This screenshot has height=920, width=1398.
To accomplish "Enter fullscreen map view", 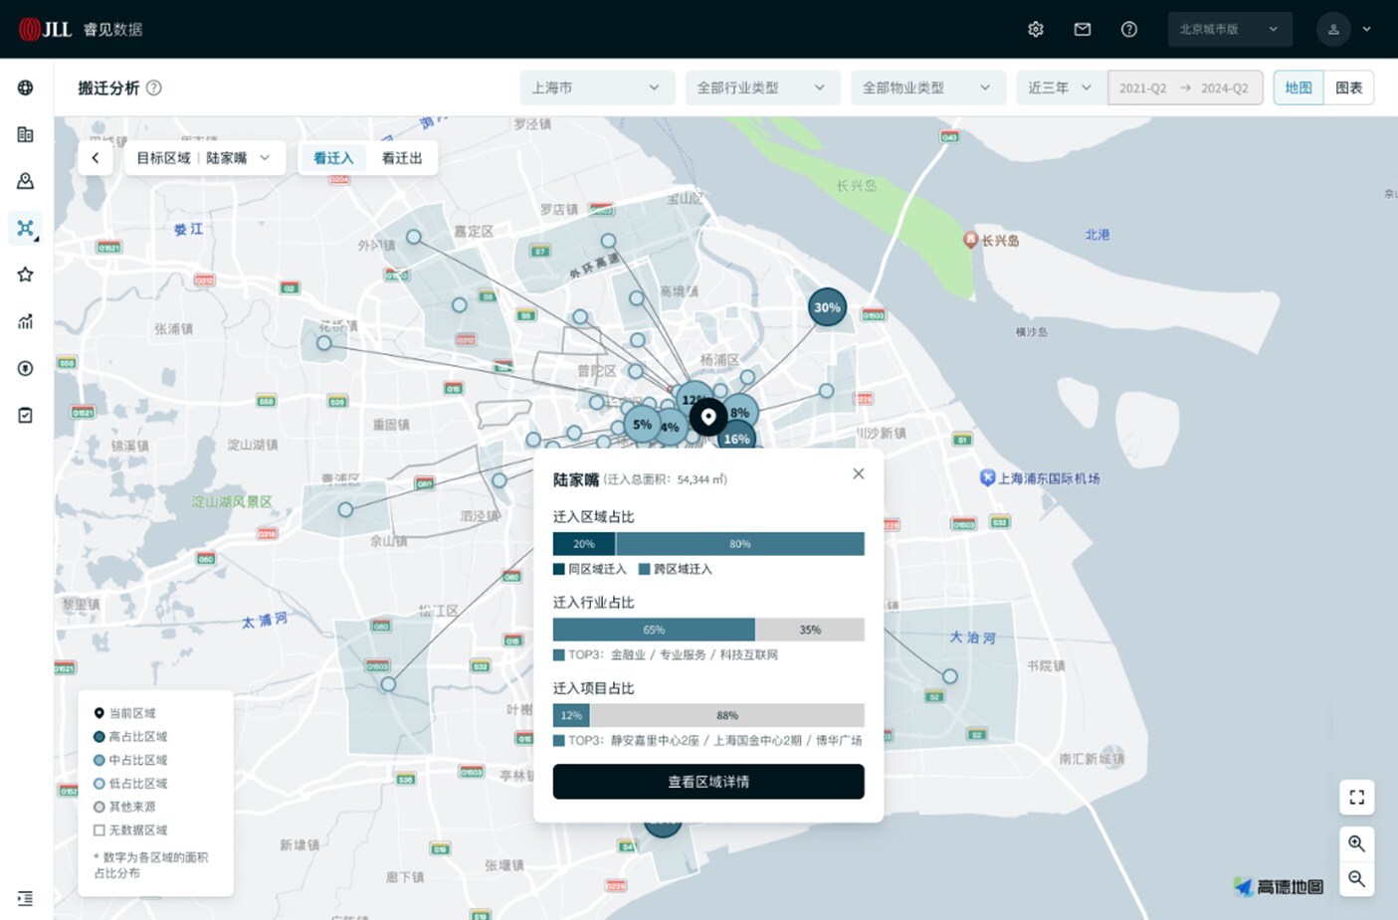I will tap(1356, 798).
